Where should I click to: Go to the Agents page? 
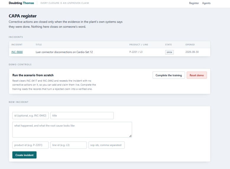coord(206,3)
